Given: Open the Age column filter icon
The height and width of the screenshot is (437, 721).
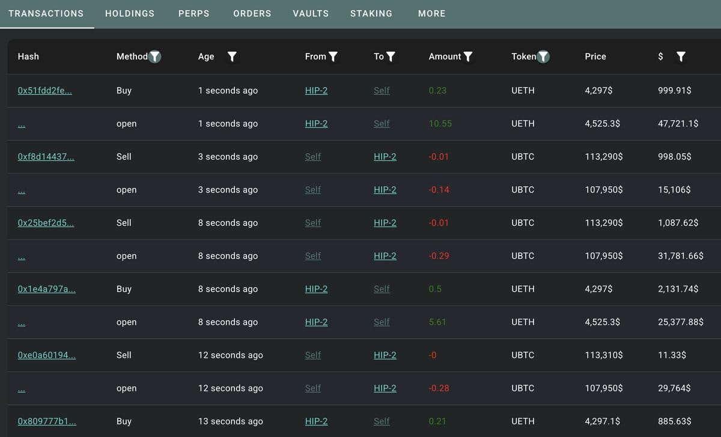Looking at the screenshot, I should (232, 56).
